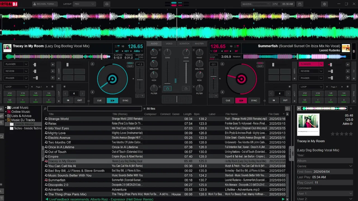
Task: Open the right deck LOOP pad mode dropdown
Action: tap(311, 87)
